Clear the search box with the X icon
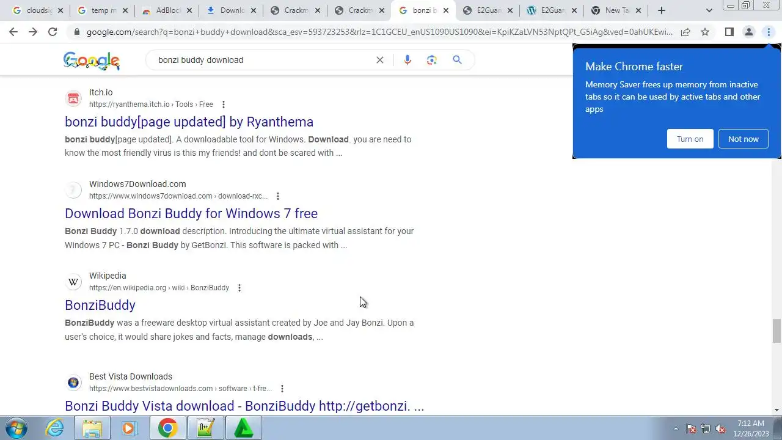Image resolution: width=782 pixels, height=440 pixels. [380, 60]
